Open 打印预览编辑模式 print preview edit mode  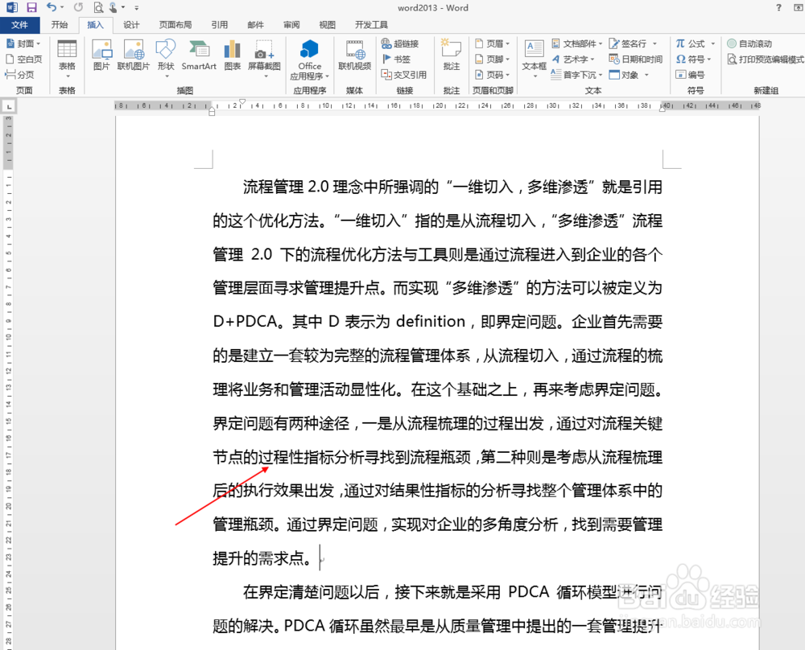[x=766, y=59]
